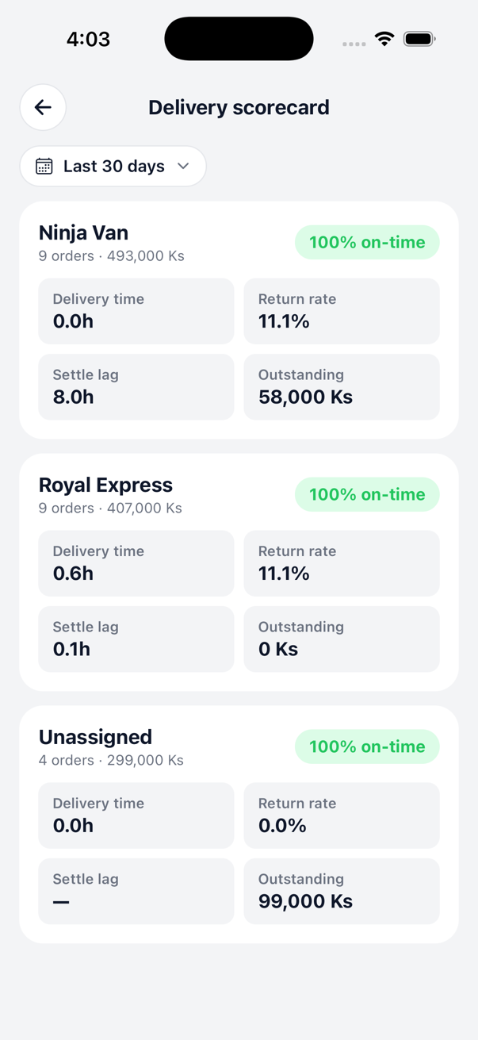Tap the Delivery scorecard title
The image size is (478, 1040).
[239, 107]
